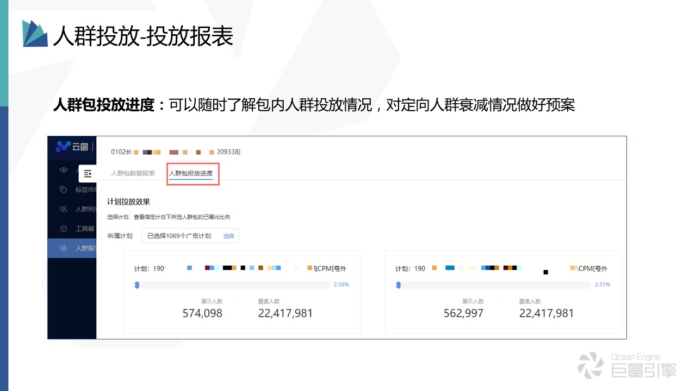Click the 展示人数 label above 574,098
Viewport: 696px width, 391px height.
[x=212, y=301]
